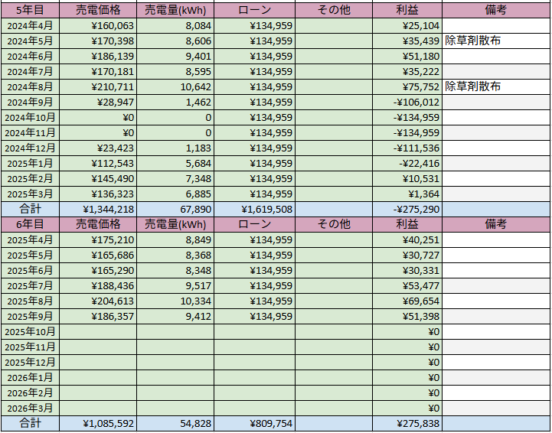
Task: Select the 10,642 kWh cell
Action: coord(175,86)
